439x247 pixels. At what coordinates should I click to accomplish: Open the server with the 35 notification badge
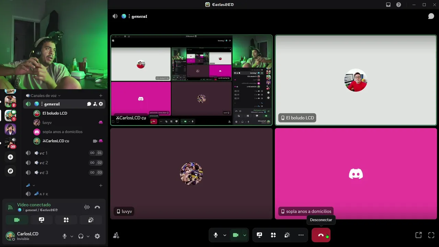10,143
